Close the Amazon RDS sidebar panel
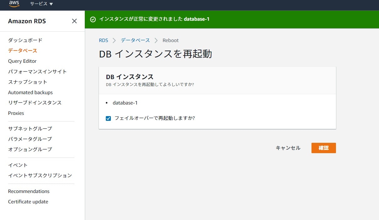This screenshot has height=220, width=379. 74,21
